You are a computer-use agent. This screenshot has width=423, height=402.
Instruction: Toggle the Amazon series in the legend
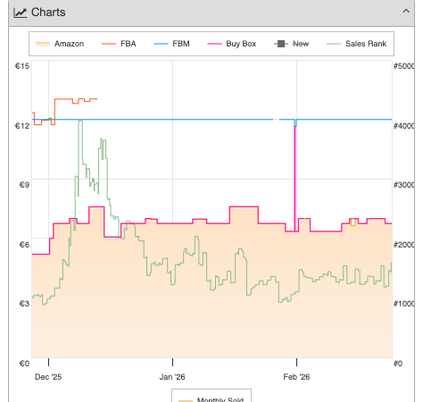(x=60, y=44)
